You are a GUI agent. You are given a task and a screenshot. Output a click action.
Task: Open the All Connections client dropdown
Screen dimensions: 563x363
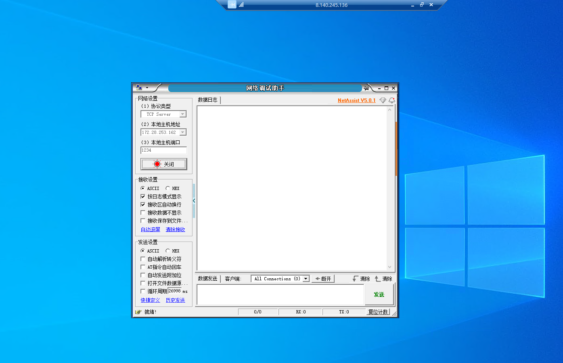click(306, 279)
